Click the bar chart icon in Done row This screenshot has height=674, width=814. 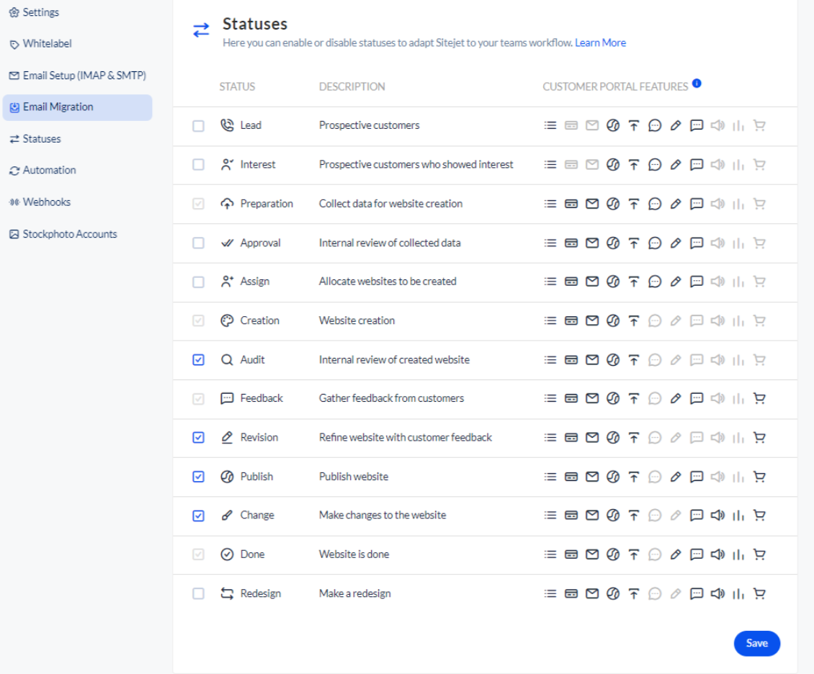(738, 554)
